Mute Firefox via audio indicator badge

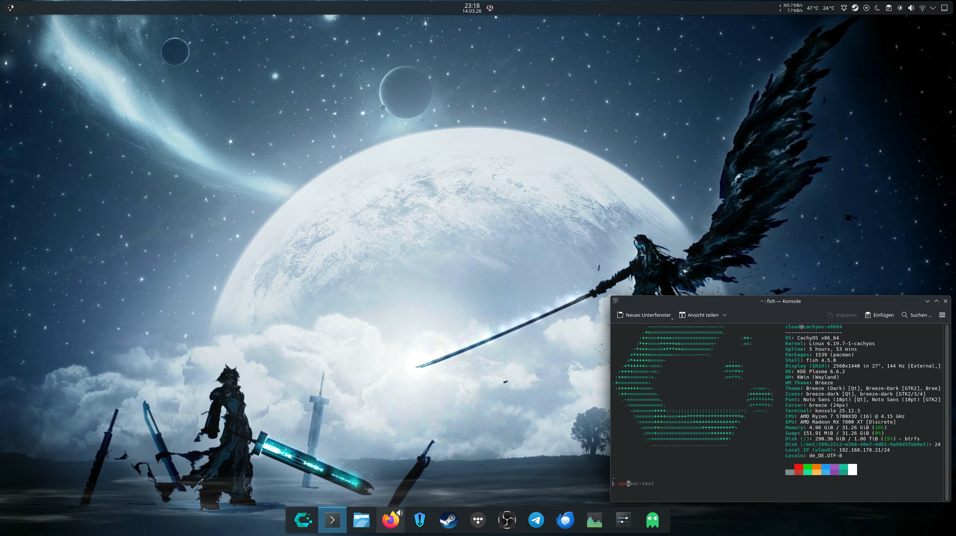tap(400, 513)
